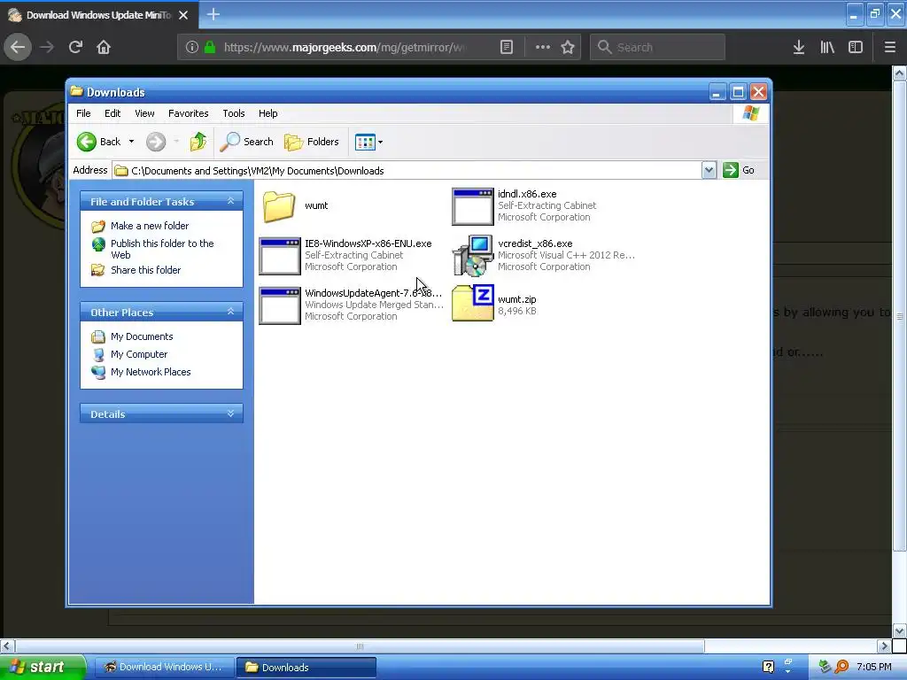This screenshot has height=680, width=907.
Task: Click the Firefox vertical scrollbar down arrow
Action: (x=899, y=630)
